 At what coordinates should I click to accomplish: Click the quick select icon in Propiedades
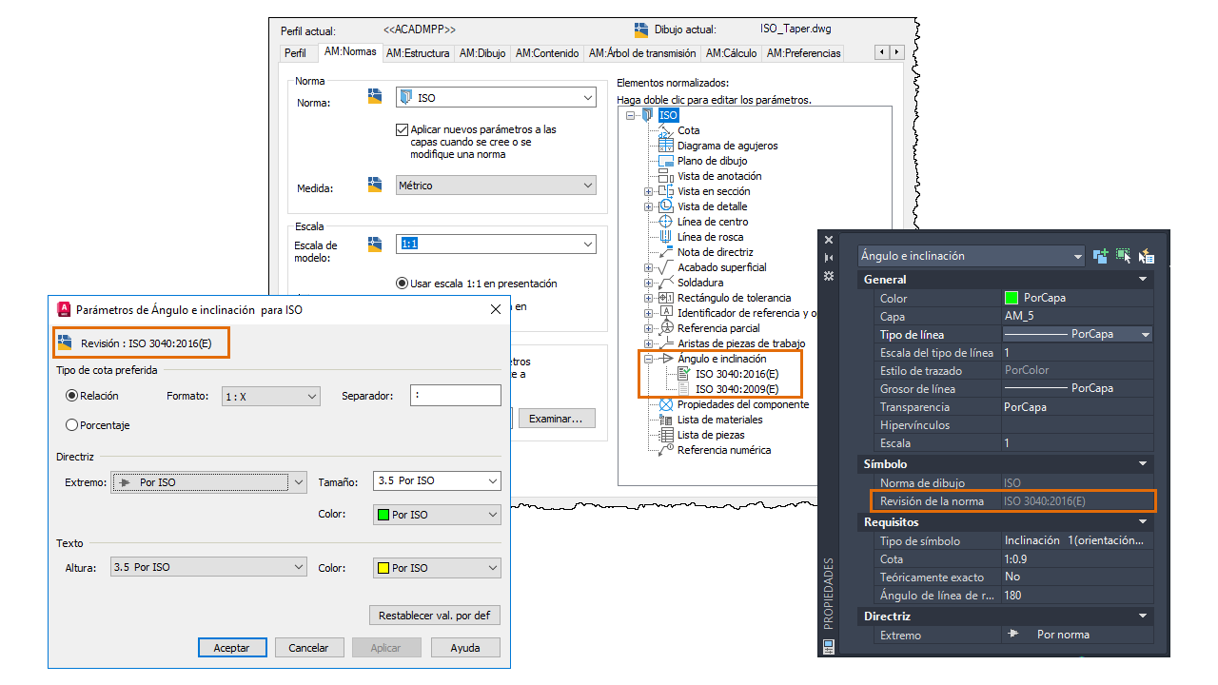[1147, 255]
